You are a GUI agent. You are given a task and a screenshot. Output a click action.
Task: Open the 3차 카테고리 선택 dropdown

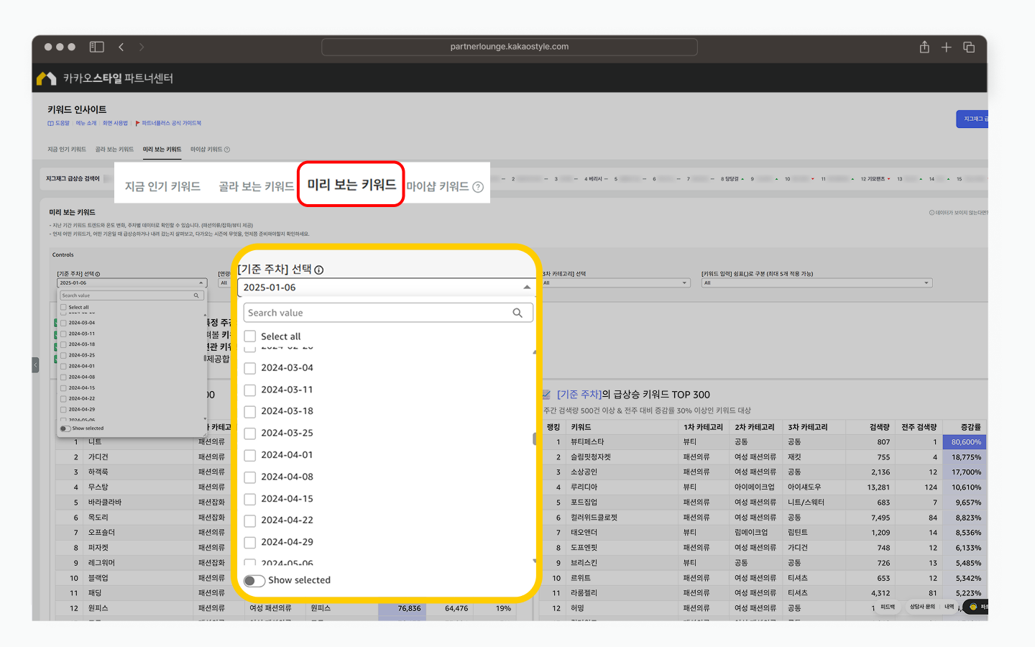point(615,283)
